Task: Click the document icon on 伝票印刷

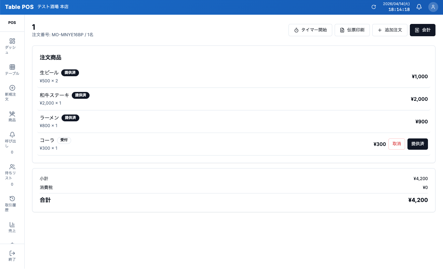Action: [x=342, y=30]
